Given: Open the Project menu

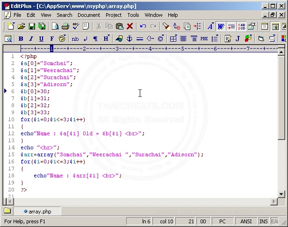Looking at the screenshot, I should click(x=114, y=15).
